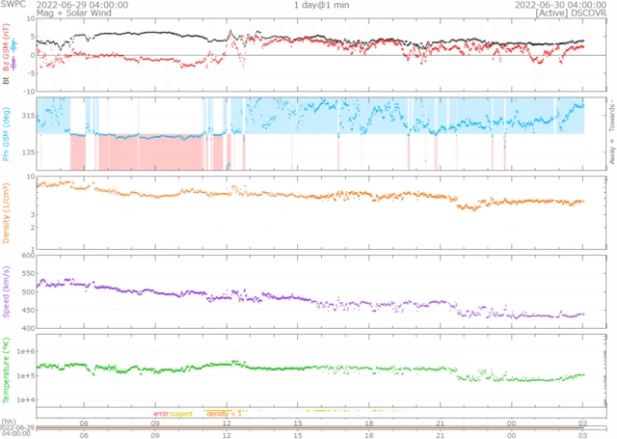Image resolution: width=617 pixels, height=439 pixels.
Task: Click the yellow 'suspect' flag legend
Action: pos(181,414)
